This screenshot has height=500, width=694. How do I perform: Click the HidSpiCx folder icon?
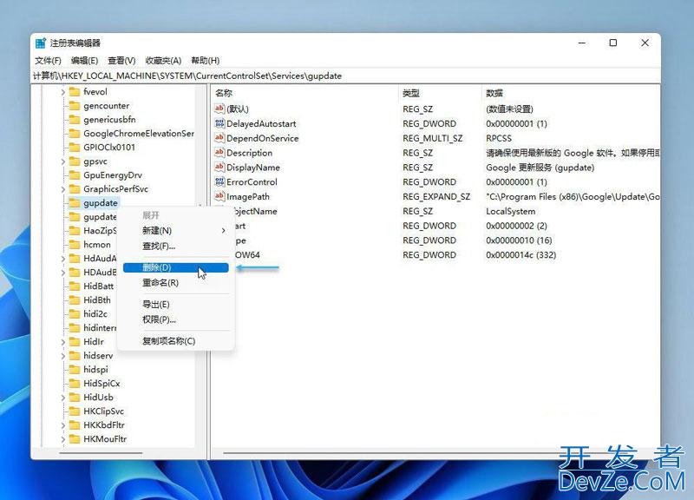(x=75, y=384)
